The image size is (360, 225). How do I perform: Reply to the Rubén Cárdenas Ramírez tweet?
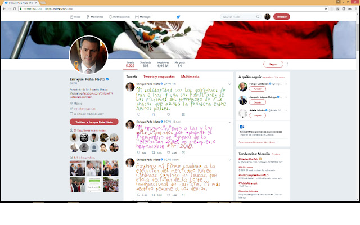[x=138, y=195]
